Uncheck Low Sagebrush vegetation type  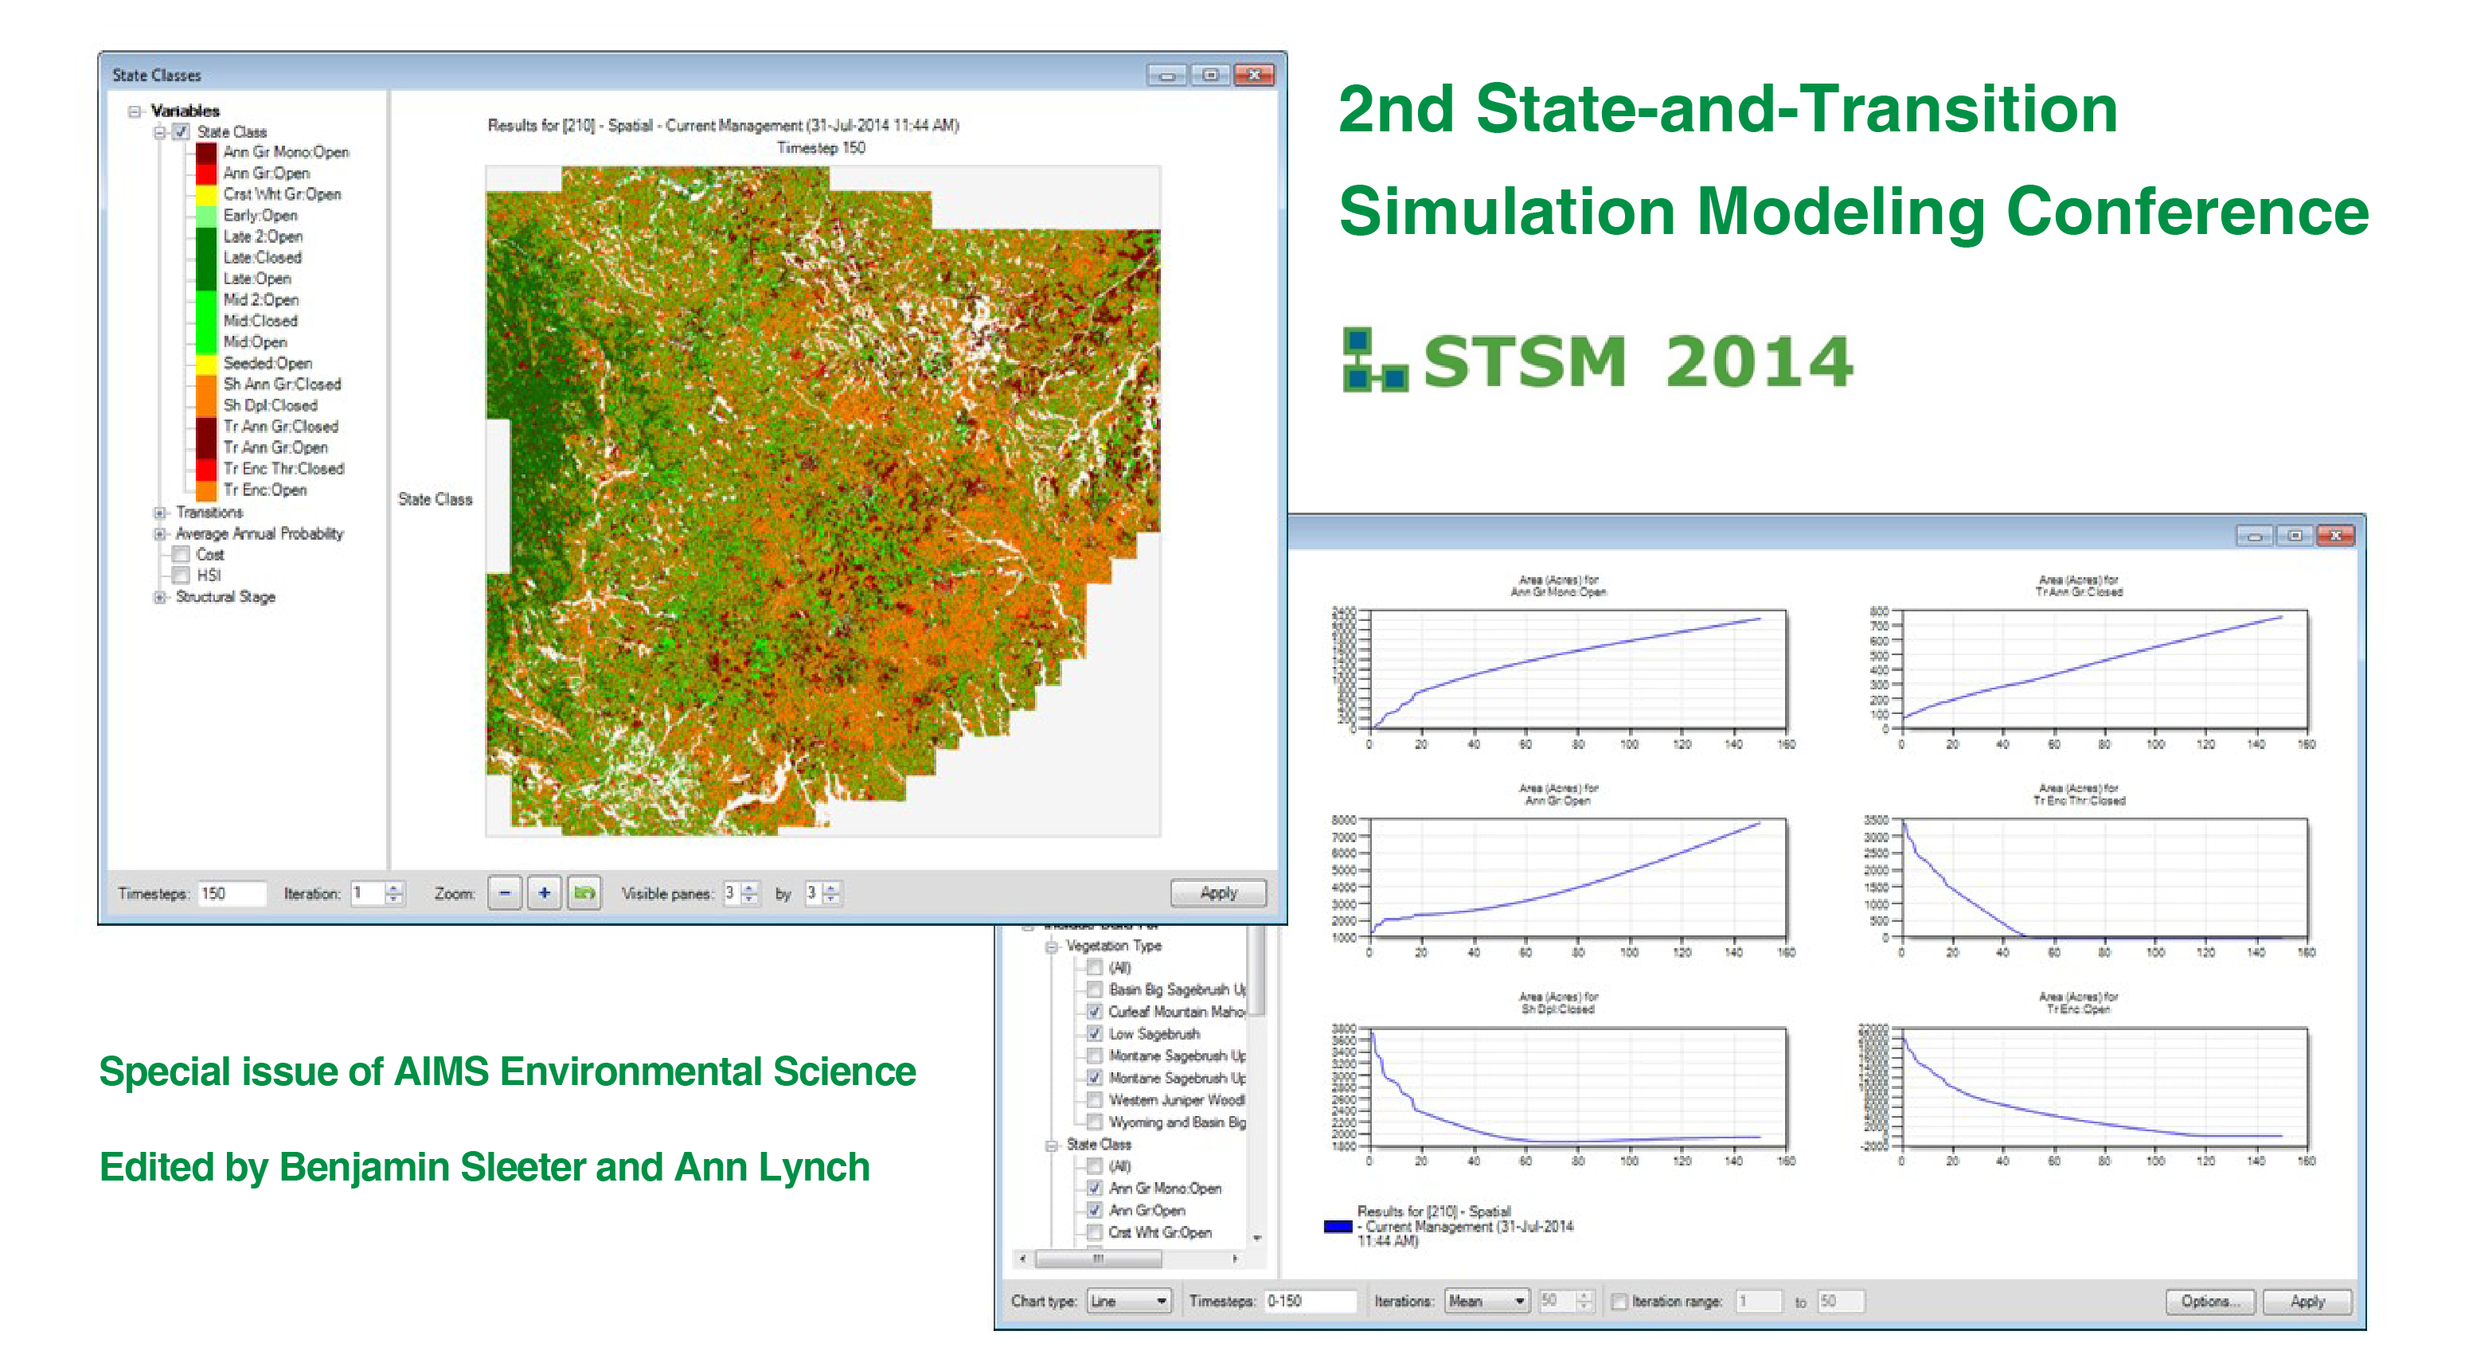pyautogui.click(x=1095, y=1033)
